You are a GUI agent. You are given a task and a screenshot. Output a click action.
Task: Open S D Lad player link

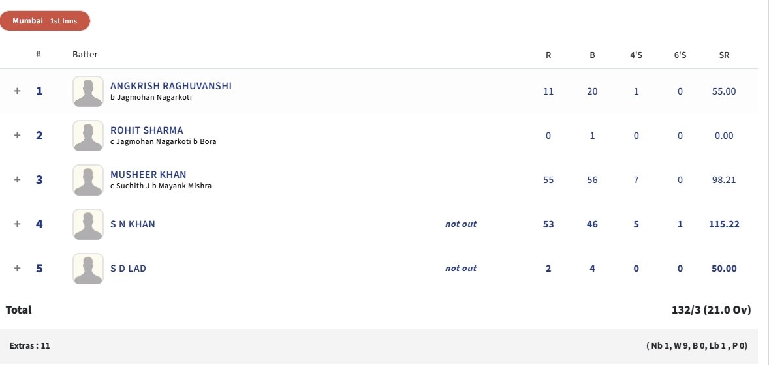[x=128, y=269]
